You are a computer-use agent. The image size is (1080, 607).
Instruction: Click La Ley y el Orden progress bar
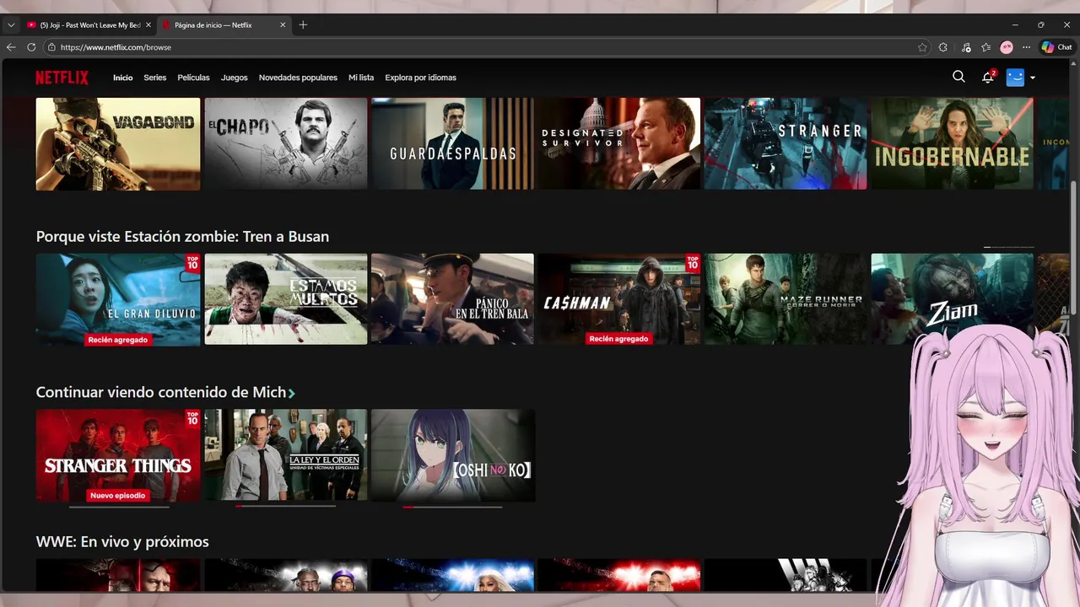pyautogui.click(x=286, y=507)
